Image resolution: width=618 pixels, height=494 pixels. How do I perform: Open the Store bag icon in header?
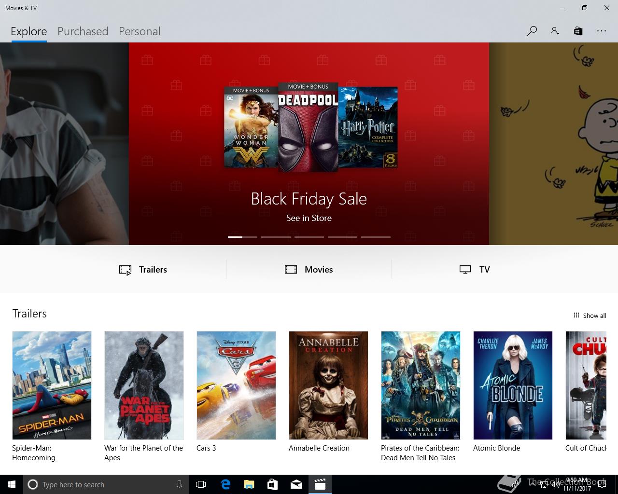pyautogui.click(x=578, y=31)
